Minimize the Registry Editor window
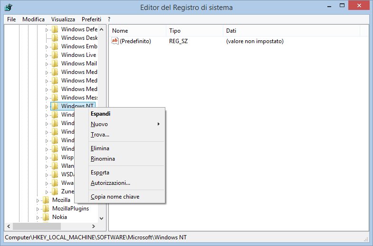Screen dimensions: 373x246 click(x=329, y=6)
